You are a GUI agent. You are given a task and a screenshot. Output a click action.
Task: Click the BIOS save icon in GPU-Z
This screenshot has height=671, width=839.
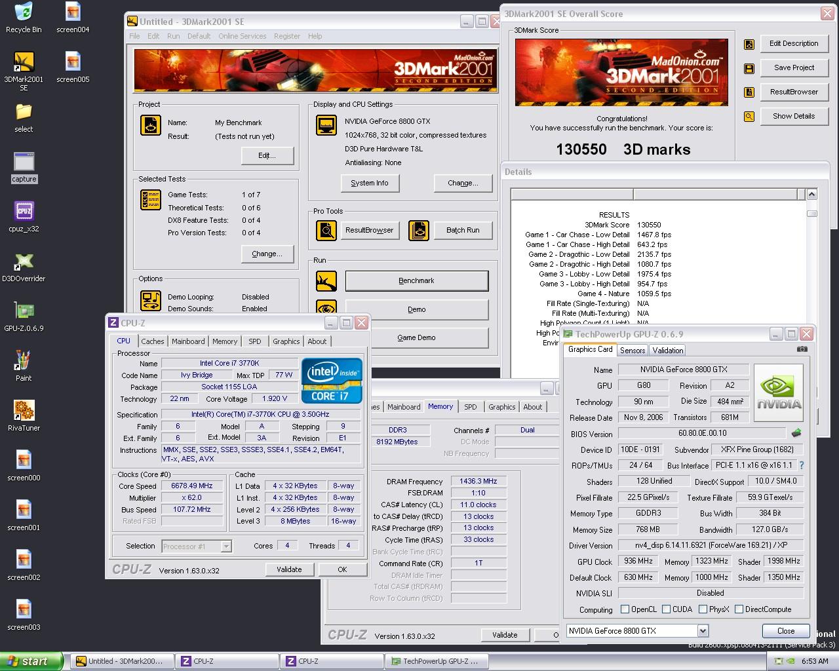pos(796,433)
